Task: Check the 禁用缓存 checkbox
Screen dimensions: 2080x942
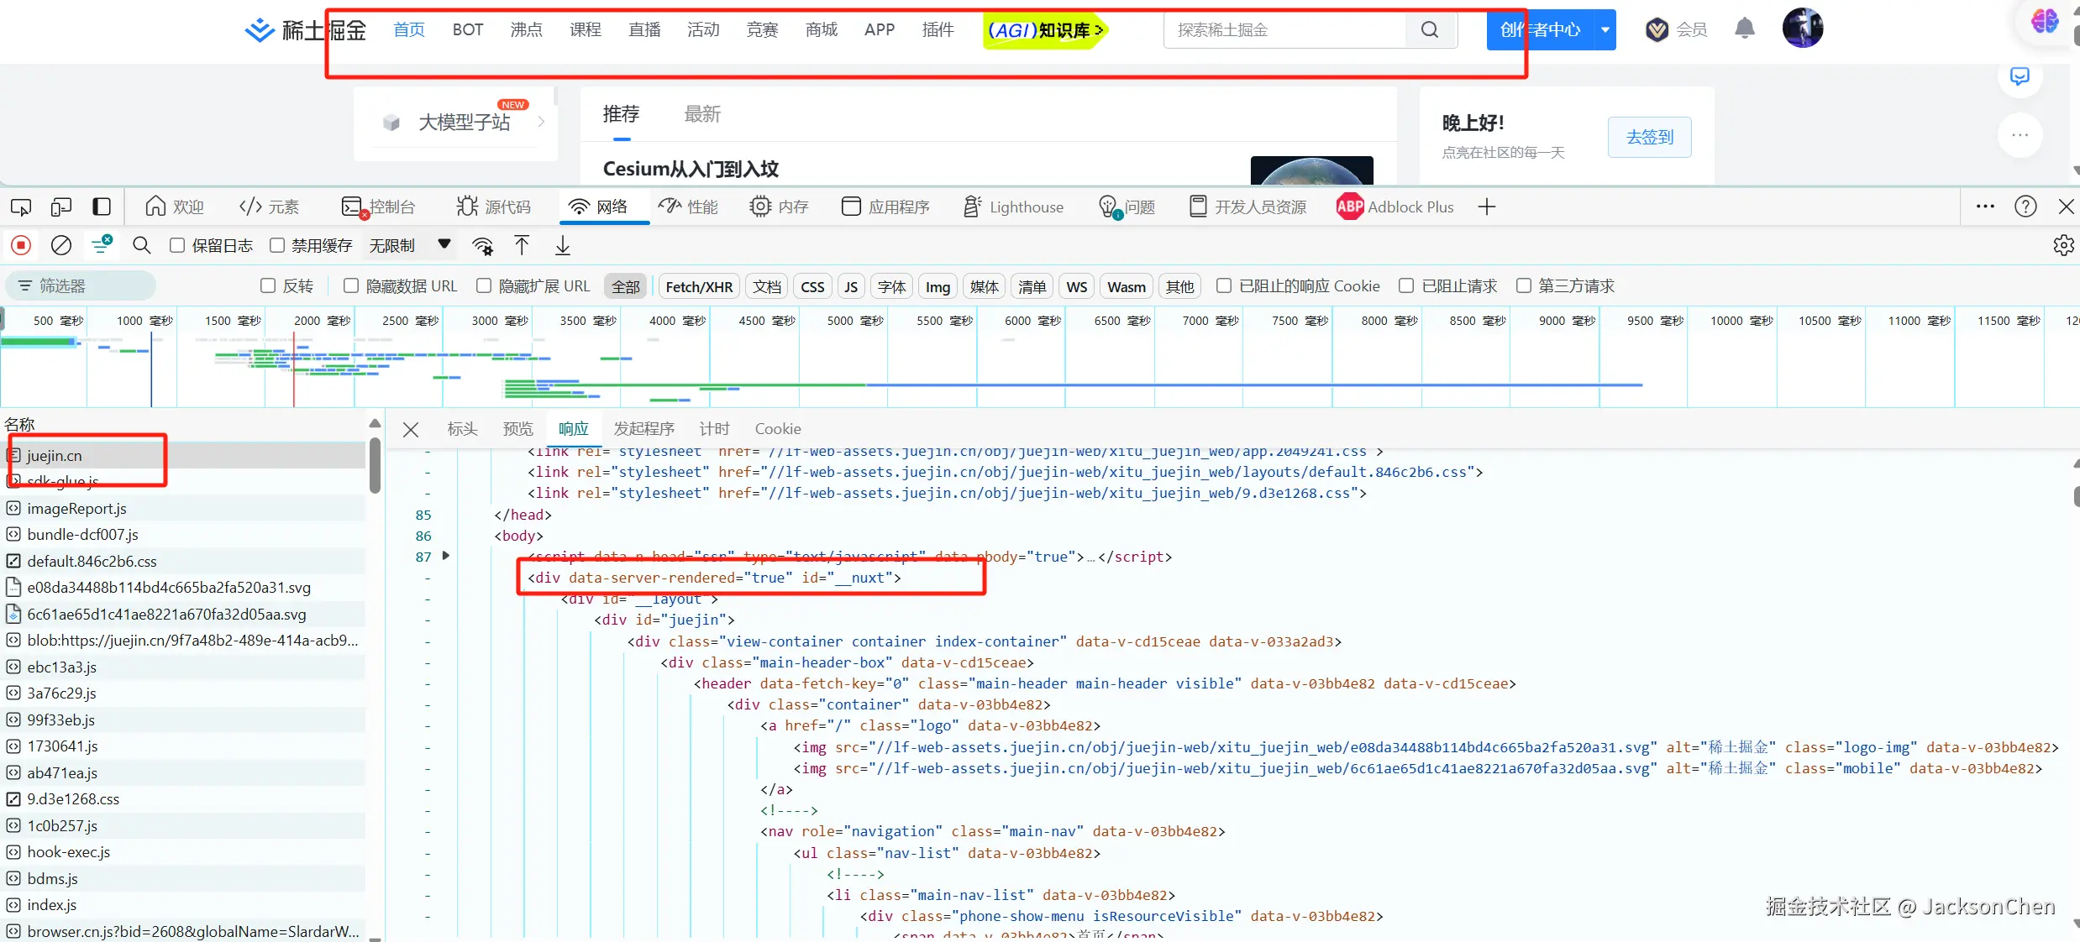Action: point(277,245)
